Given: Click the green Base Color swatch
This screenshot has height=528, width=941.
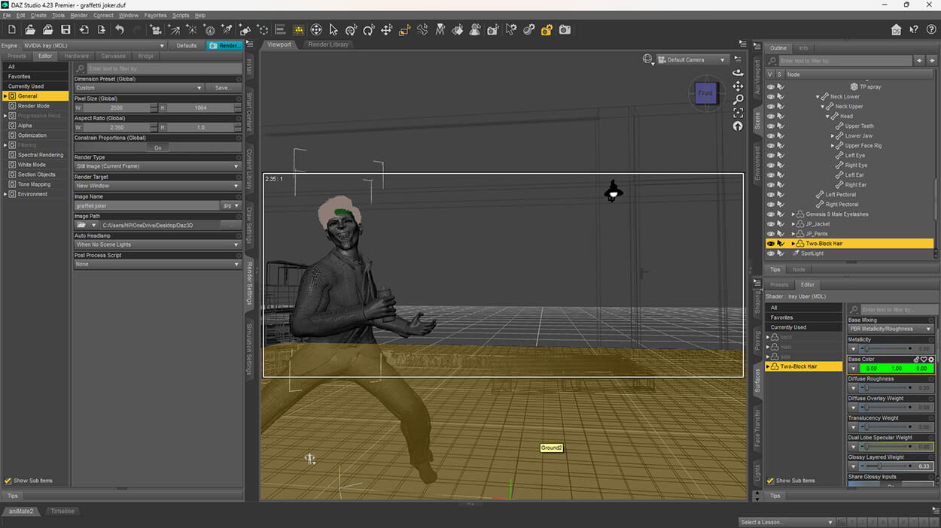Looking at the screenshot, I should pos(897,369).
